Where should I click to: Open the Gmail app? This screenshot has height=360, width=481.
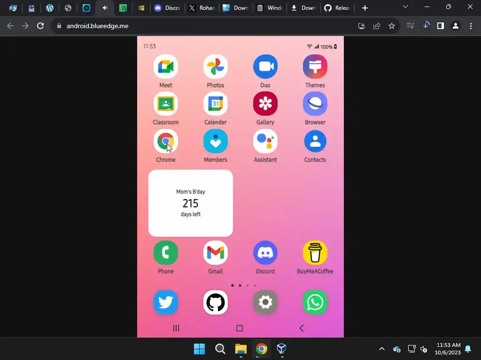(x=215, y=253)
